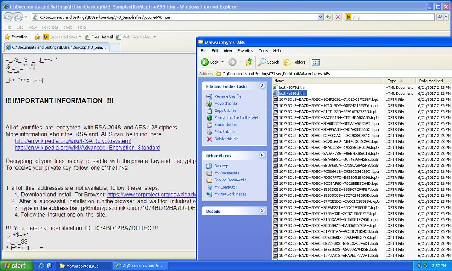Screen dimensions: 452x271
Task: Click Print this file task
Action: pos(225,132)
